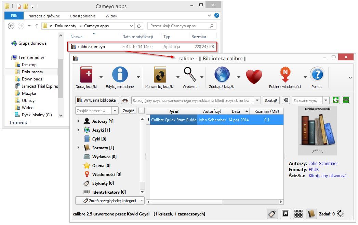Open the Plik tab in Explorer
358x225 pixels.
tap(14, 16)
